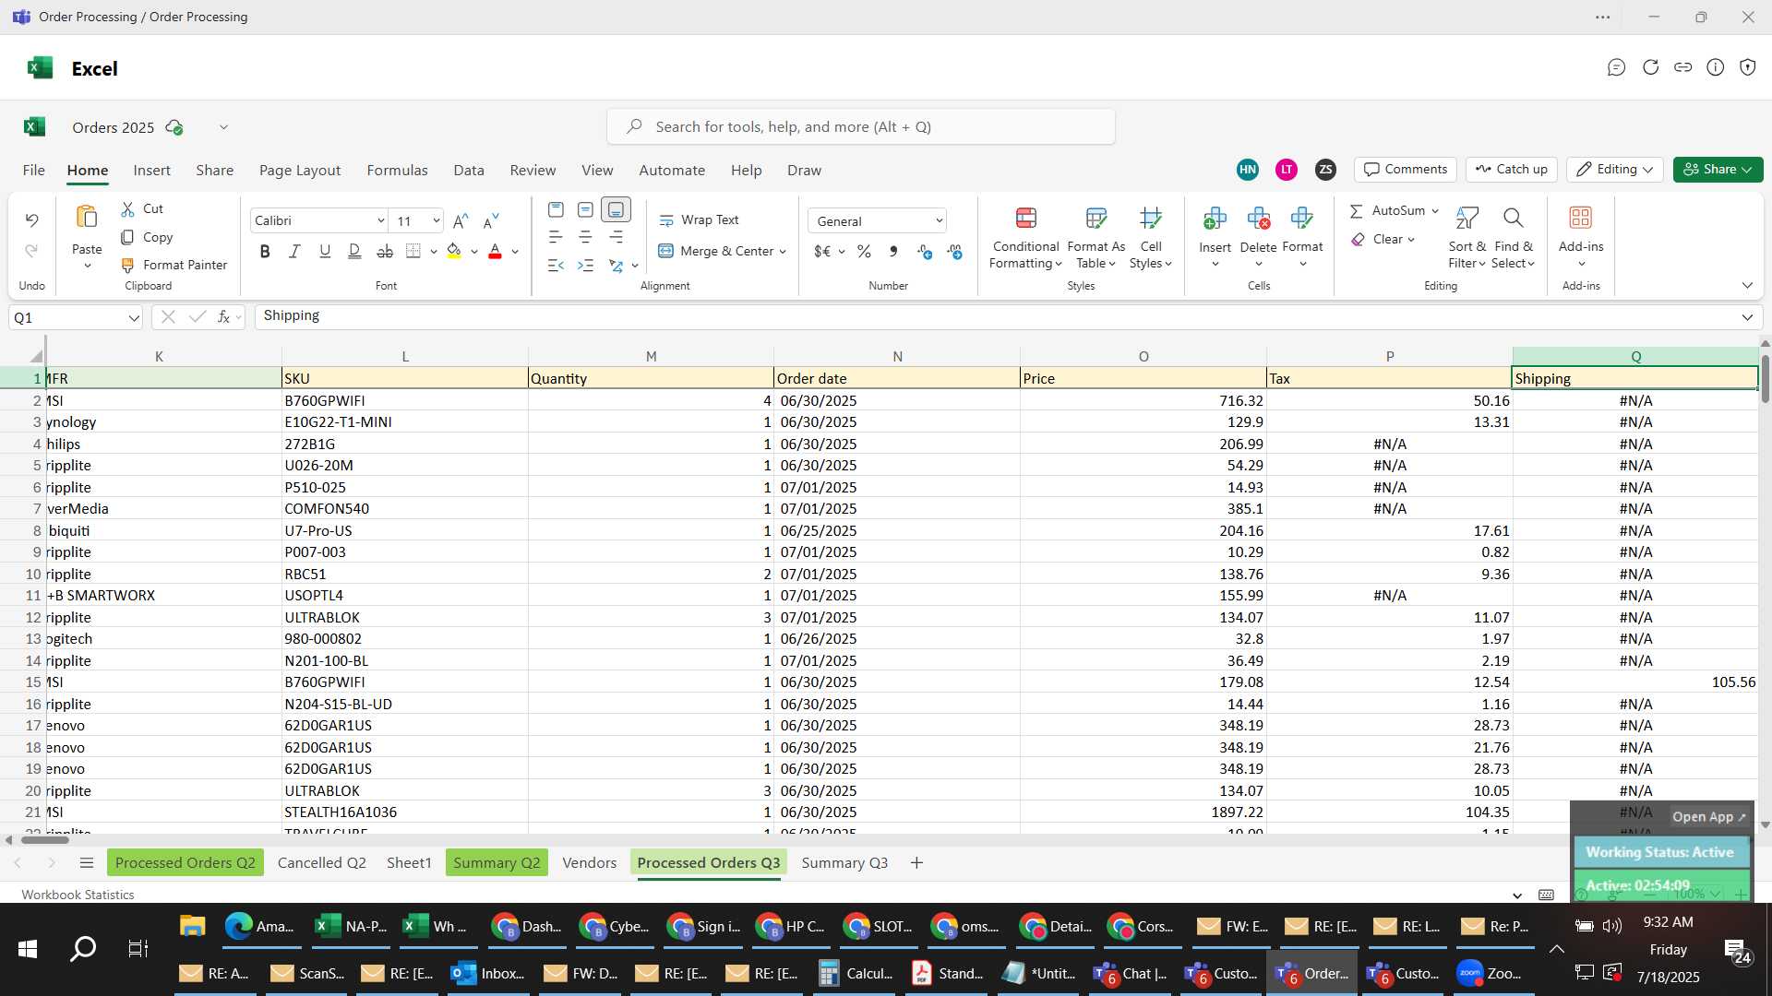Apply the yellow fill color
Viewport: 1772px width, 996px height.
pos(454,251)
